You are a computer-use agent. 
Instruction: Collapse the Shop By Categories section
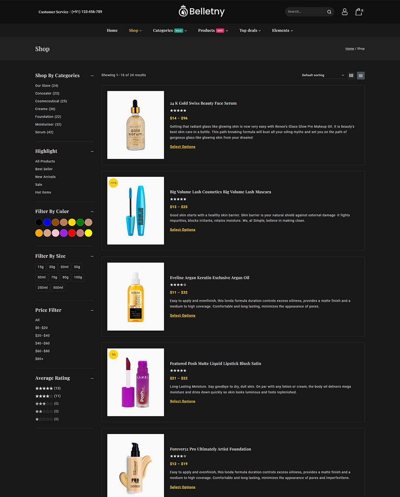coord(92,76)
